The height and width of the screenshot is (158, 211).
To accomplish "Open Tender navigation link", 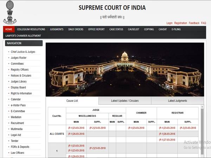I will (x=14, y=141).
